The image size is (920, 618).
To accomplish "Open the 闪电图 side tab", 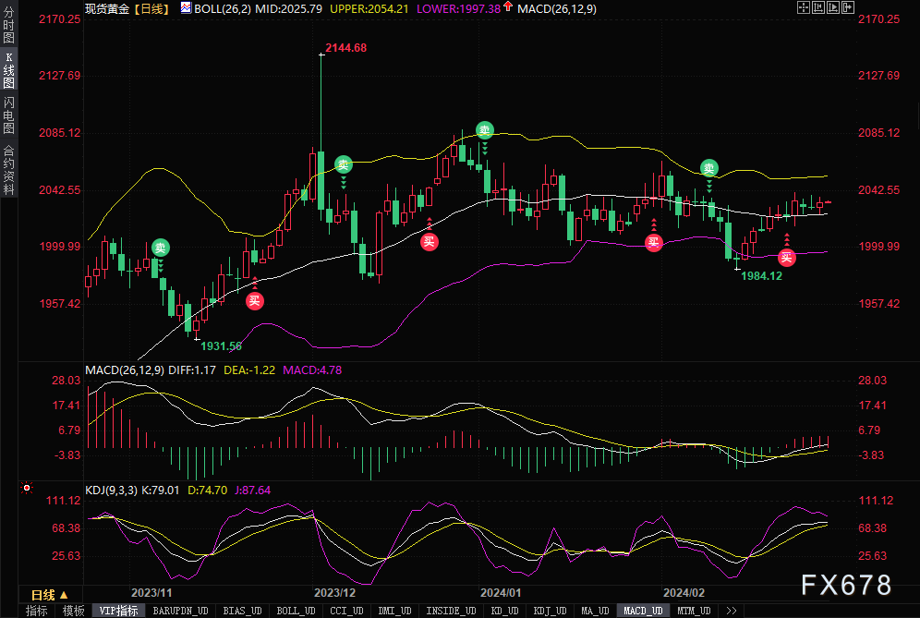I will [9, 115].
